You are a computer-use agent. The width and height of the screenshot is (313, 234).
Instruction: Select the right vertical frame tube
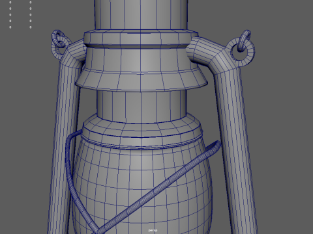(x=233, y=148)
